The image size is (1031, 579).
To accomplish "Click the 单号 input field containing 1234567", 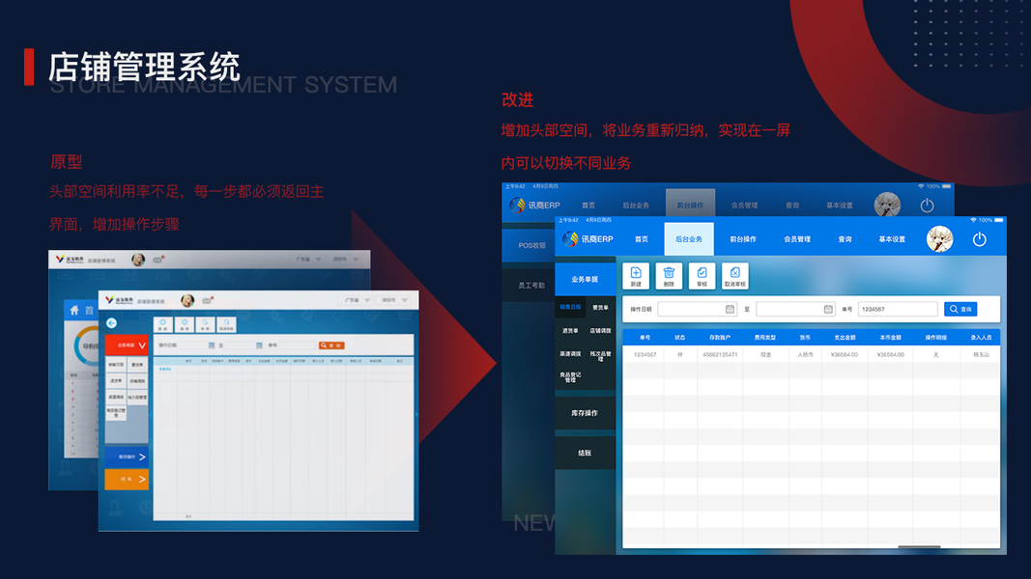I will coord(898,309).
